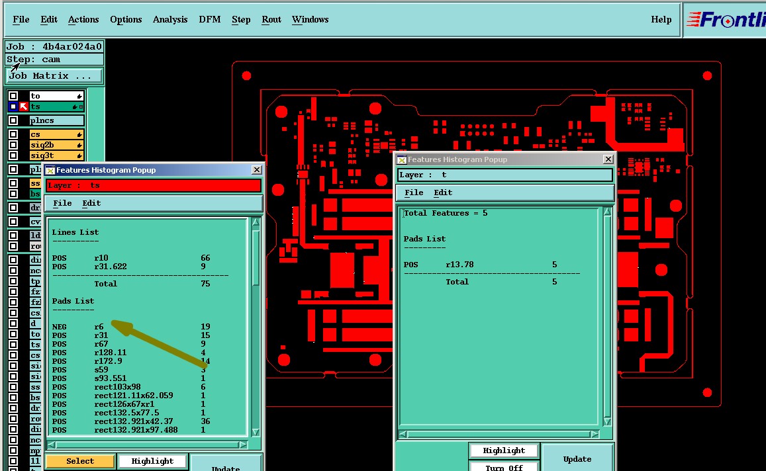Toggle the sig3t layer checkbox
Screen dimensions: 766x471
click(13, 155)
